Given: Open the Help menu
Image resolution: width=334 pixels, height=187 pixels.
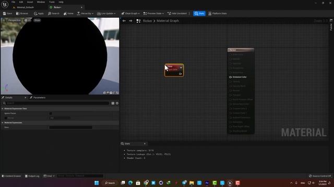Looking at the screenshot, I should [x=61, y=2].
